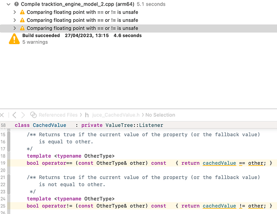Collapse the Compile tracktion_engine_model_2.cpp group
Image resolution: width=277 pixels, height=214 pixels.
(9, 4)
